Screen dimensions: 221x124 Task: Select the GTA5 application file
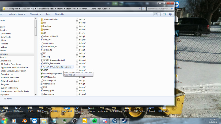(44, 70)
